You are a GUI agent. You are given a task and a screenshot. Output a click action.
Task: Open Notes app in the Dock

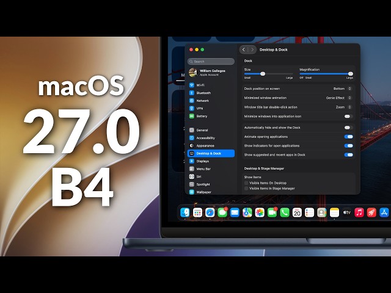334,212
